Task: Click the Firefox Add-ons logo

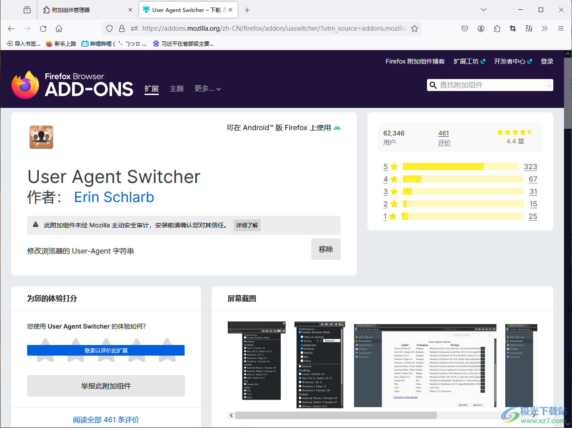Action: pyautogui.click(x=73, y=85)
